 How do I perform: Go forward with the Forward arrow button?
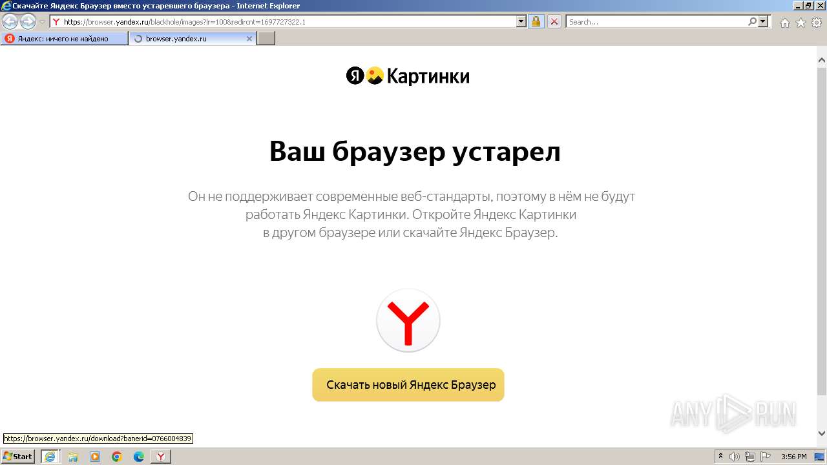28,22
